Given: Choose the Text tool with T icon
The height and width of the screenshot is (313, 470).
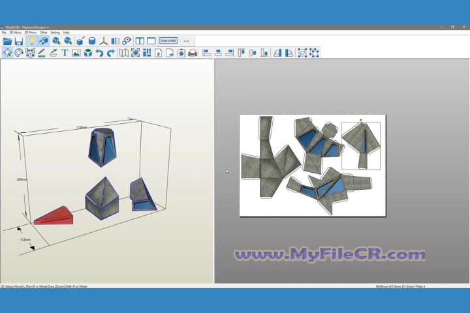Looking at the screenshot, I should pos(65,53).
